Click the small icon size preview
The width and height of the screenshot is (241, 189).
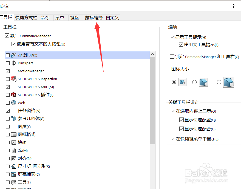point(182,82)
